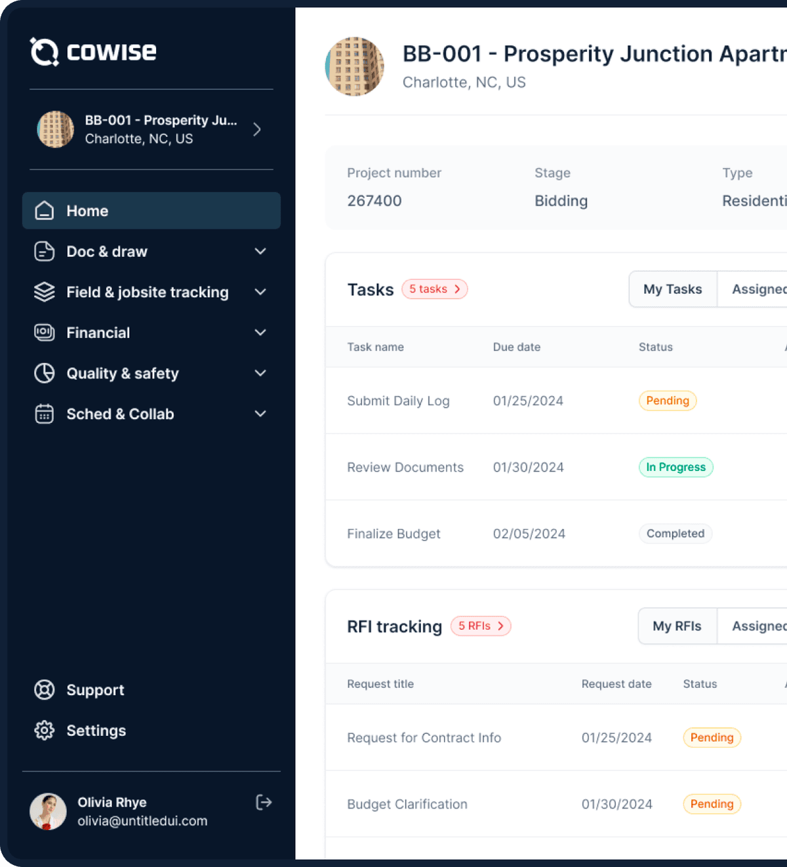Click the Field & jobsite tracking layers icon
This screenshot has width=787, height=867.
tap(44, 292)
